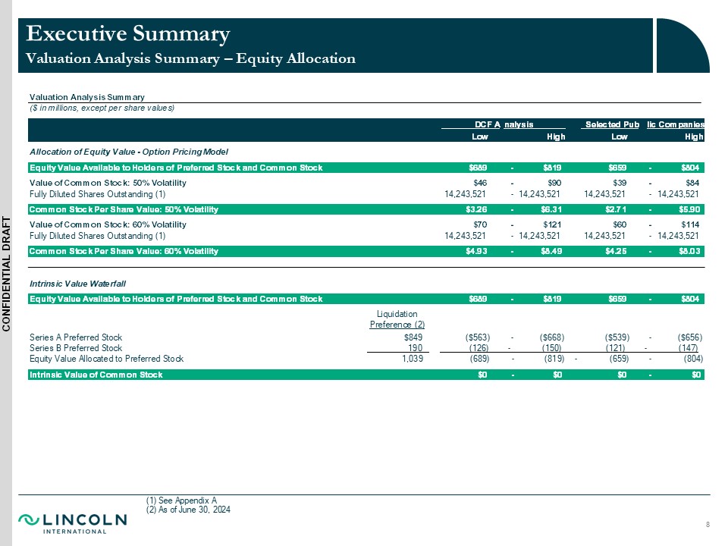Click the $3.26 per share value
The height and width of the screenshot is (546, 728).
(x=475, y=209)
